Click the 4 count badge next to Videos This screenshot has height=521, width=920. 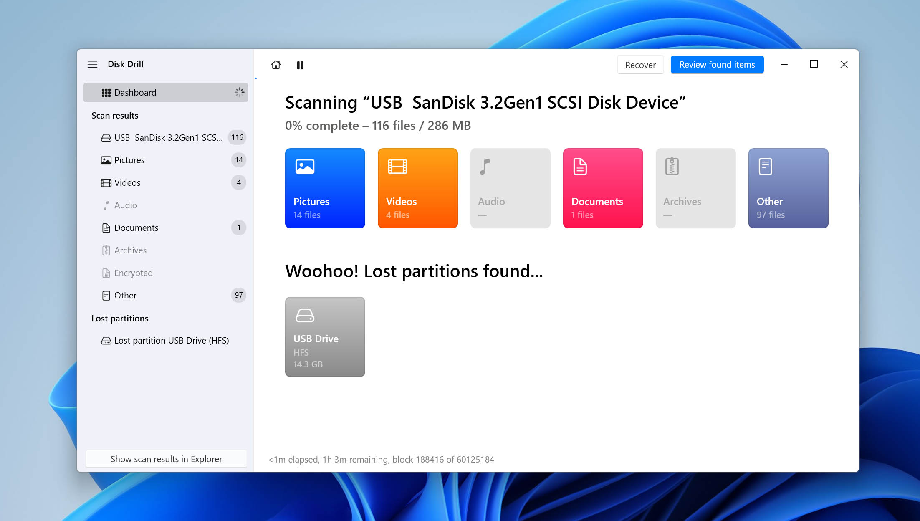pyautogui.click(x=239, y=182)
